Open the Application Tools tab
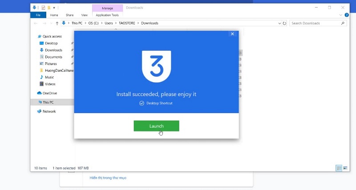The height and width of the screenshot is (190, 356). (x=107, y=15)
